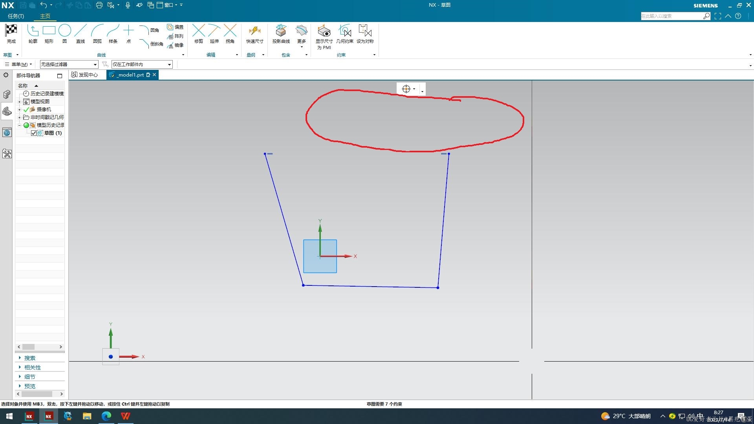Select the 拐角 (Corner) tool
The width and height of the screenshot is (754, 424).
(x=230, y=34)
